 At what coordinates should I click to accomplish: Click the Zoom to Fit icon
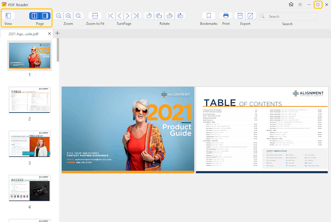point(95,16)
